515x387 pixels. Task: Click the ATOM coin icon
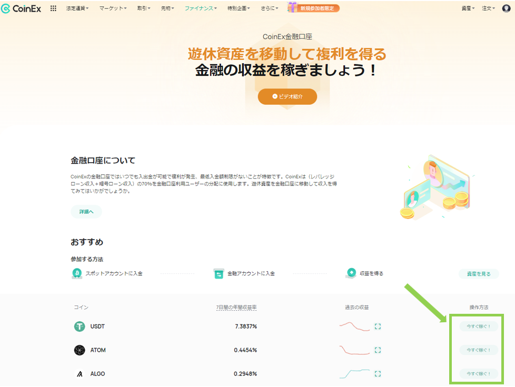pos(80,350)
